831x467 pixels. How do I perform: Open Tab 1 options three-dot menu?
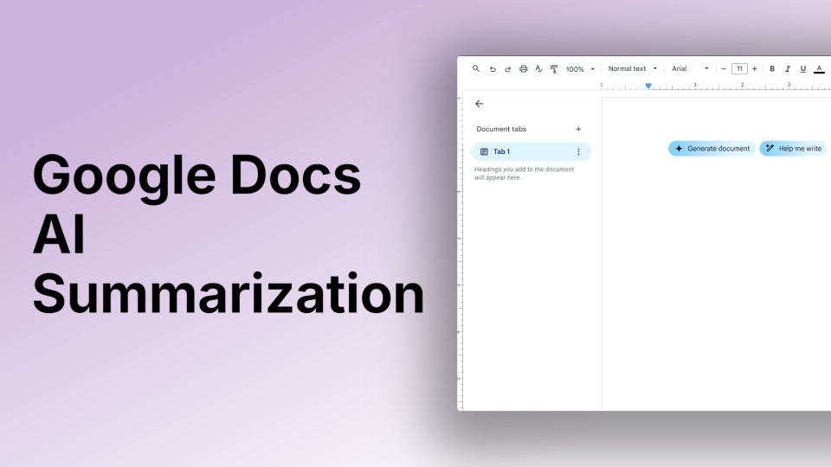[578, 152]
